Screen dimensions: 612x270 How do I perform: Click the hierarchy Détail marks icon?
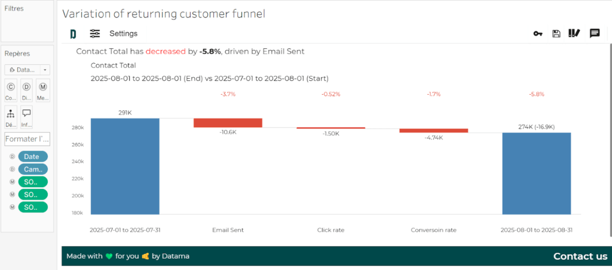point(11,117)
